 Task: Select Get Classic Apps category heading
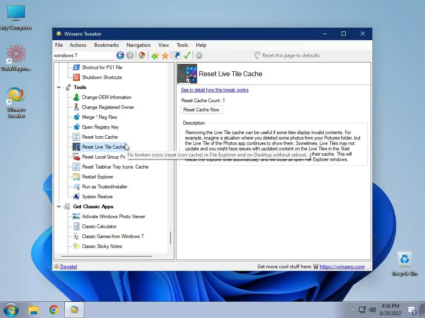click(x=93, y=207)
